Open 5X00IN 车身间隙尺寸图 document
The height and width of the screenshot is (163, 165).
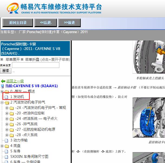click(29, 156)
